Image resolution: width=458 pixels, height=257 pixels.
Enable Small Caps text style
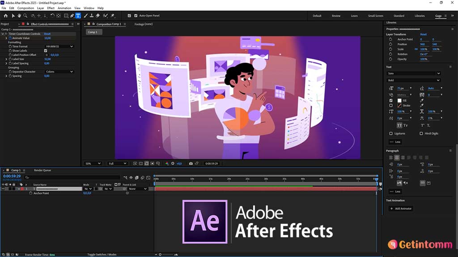click(406, 125)
